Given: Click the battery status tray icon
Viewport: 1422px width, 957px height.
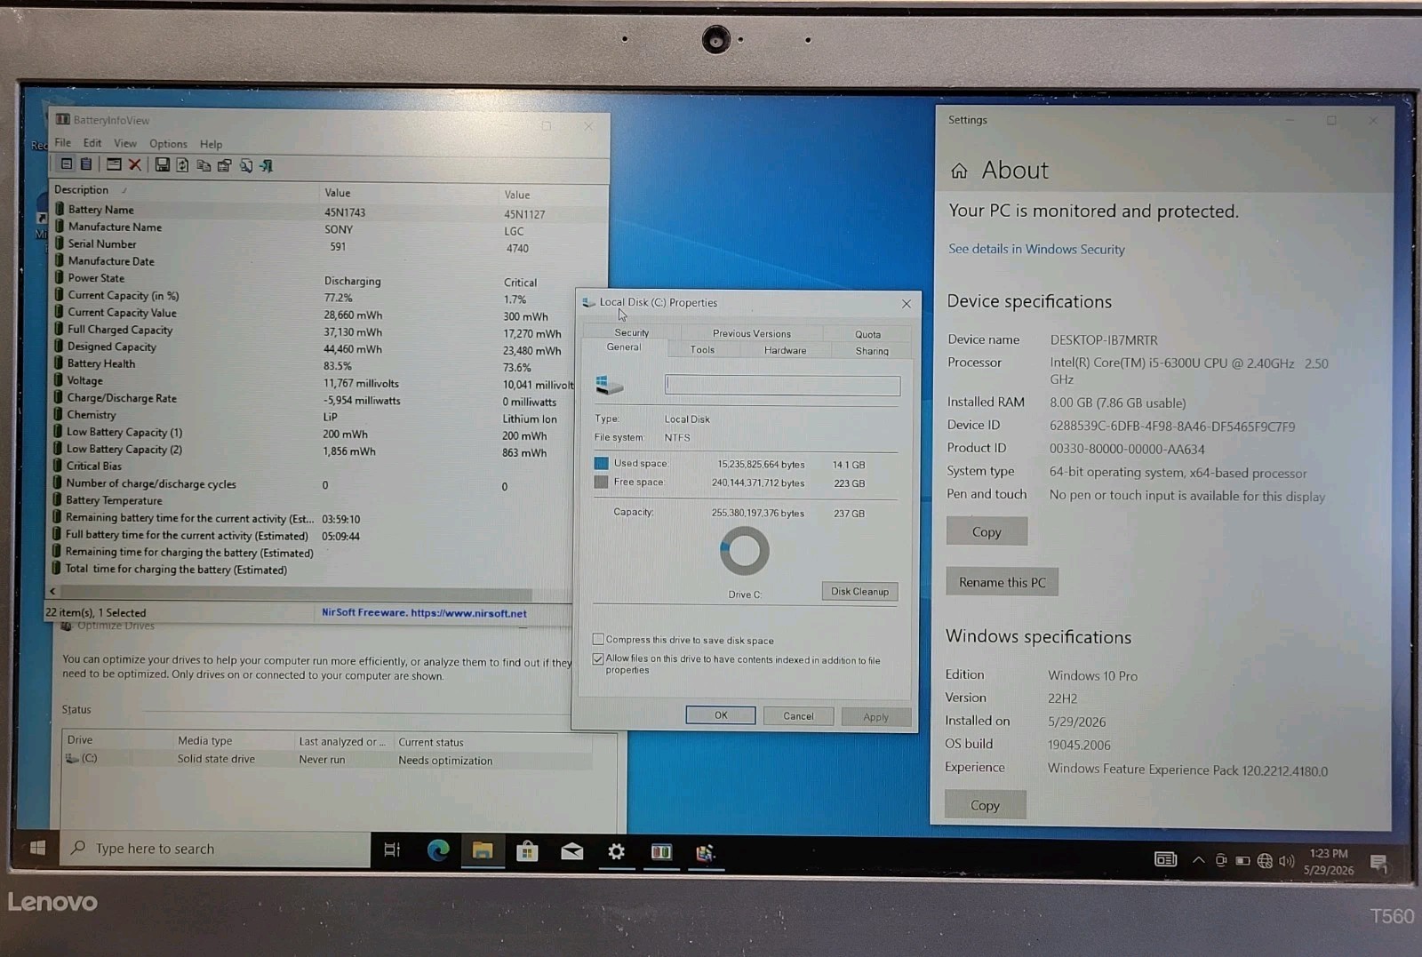Looking at the screenshot, I should click(x=1242, y=860).
